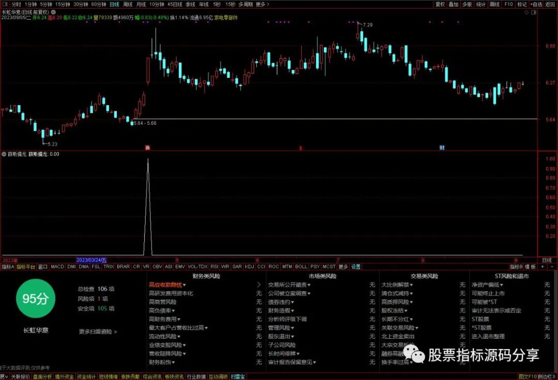Click the 日线 label on time axis
The width and height of the screenshot is (558, 380).
coord(547,260)
